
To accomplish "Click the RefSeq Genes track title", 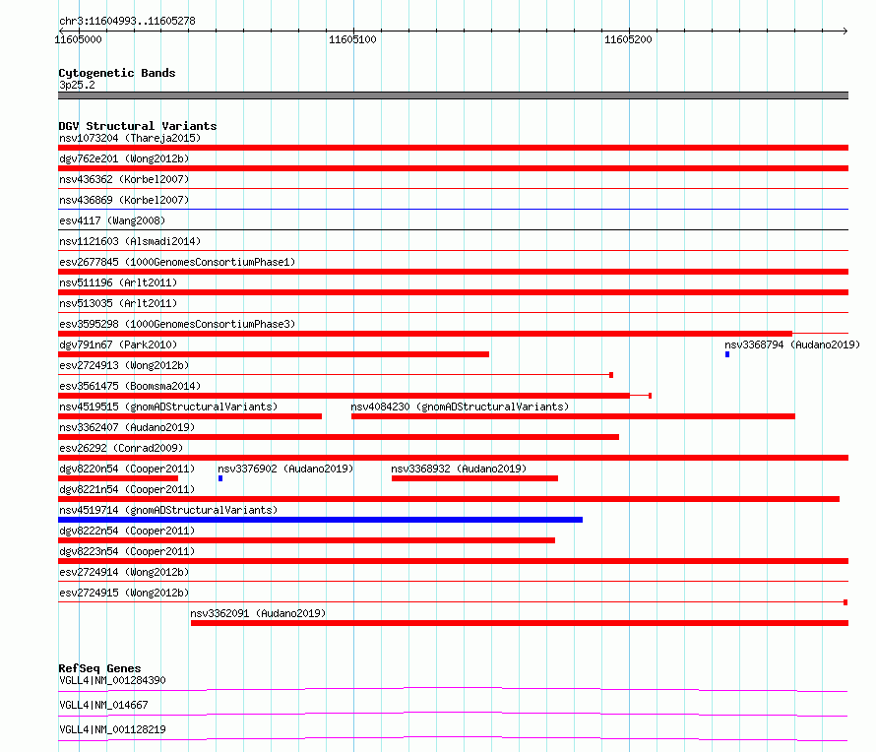I will pyautogui.click(x=99, y=668).
